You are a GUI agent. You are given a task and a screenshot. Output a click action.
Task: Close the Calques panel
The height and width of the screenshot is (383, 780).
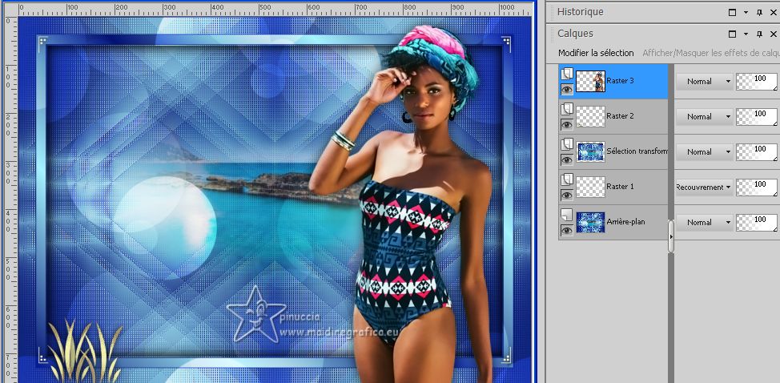(774, 34)
